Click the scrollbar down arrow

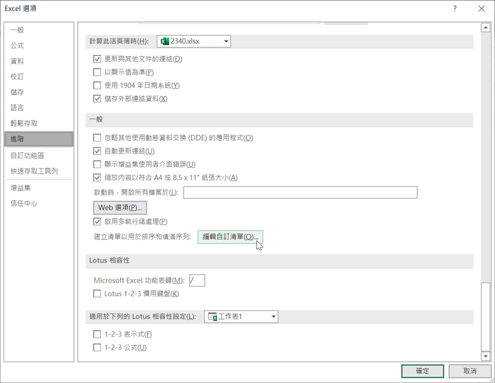point(485,356)
